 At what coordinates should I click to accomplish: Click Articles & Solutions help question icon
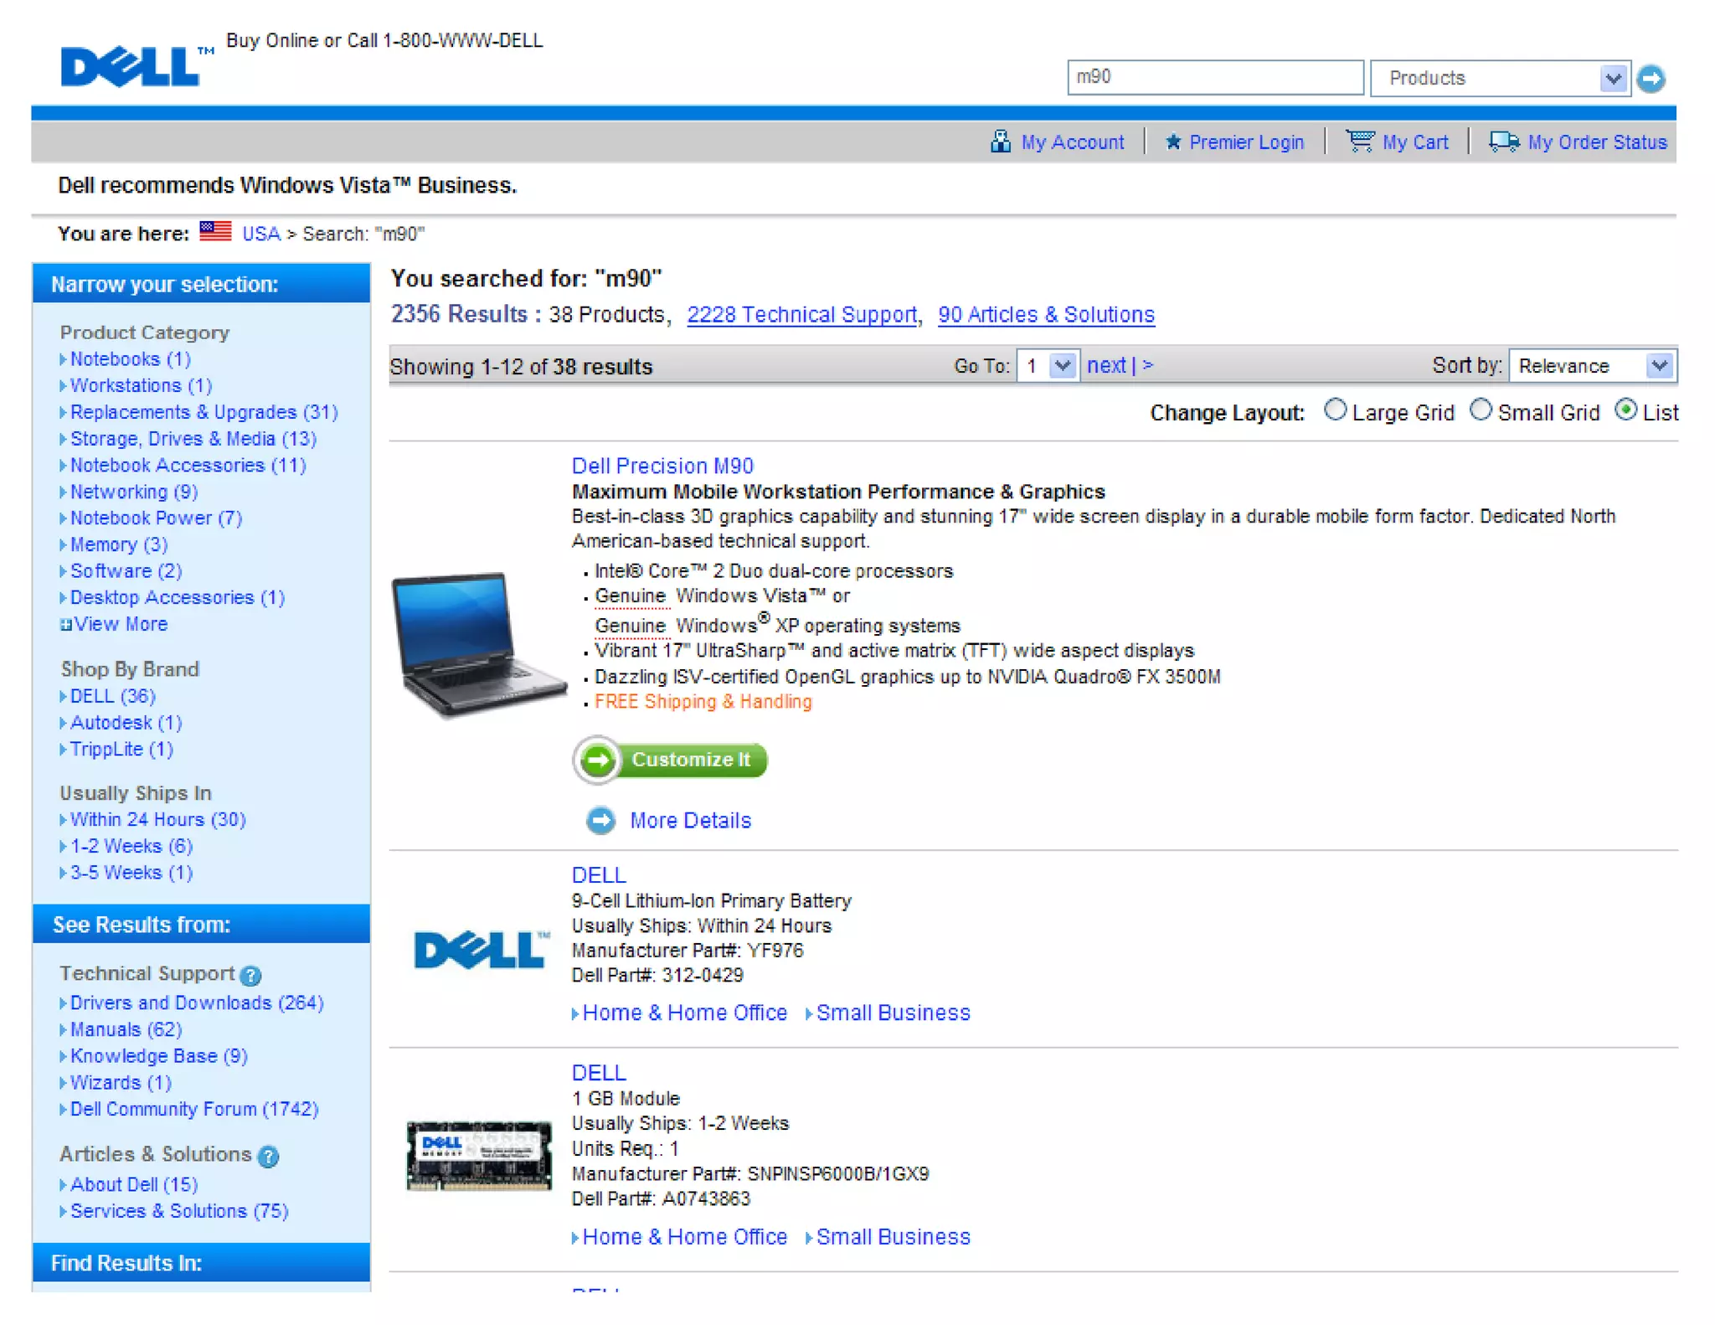pyautogui.click(x=268, y=1157)
